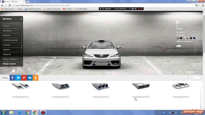The width and height of the screenshot is (205, 115).
Task: Open a new browser tab
Action: tap(28, 2)
